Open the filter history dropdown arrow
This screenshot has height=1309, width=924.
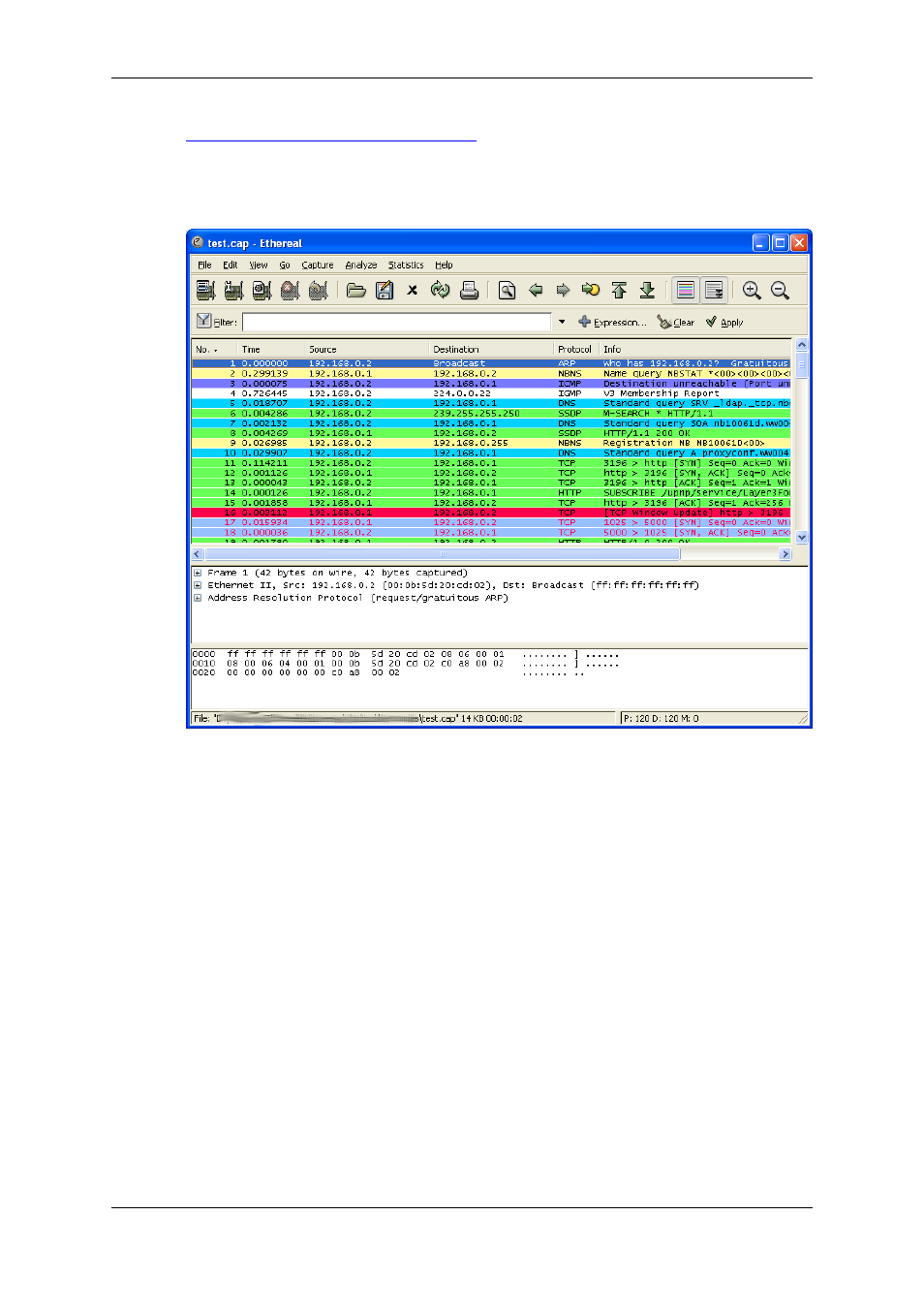pyautogui.click(x=562, y=322)
